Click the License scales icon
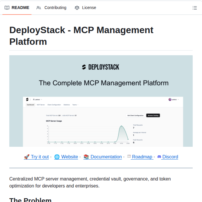Image resolution: width=202 pixels, height=202 pixels. [77, 8]
